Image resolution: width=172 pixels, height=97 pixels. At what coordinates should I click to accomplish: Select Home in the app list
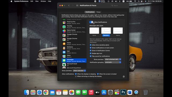coord(74,44)
